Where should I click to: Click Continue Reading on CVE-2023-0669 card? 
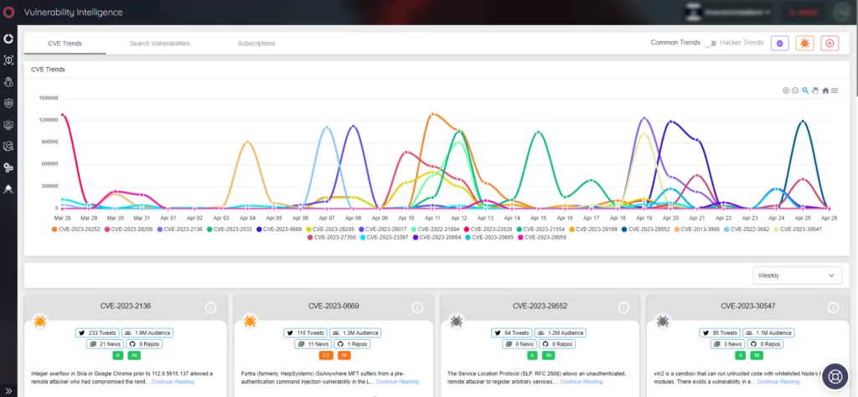coord(396,382)
